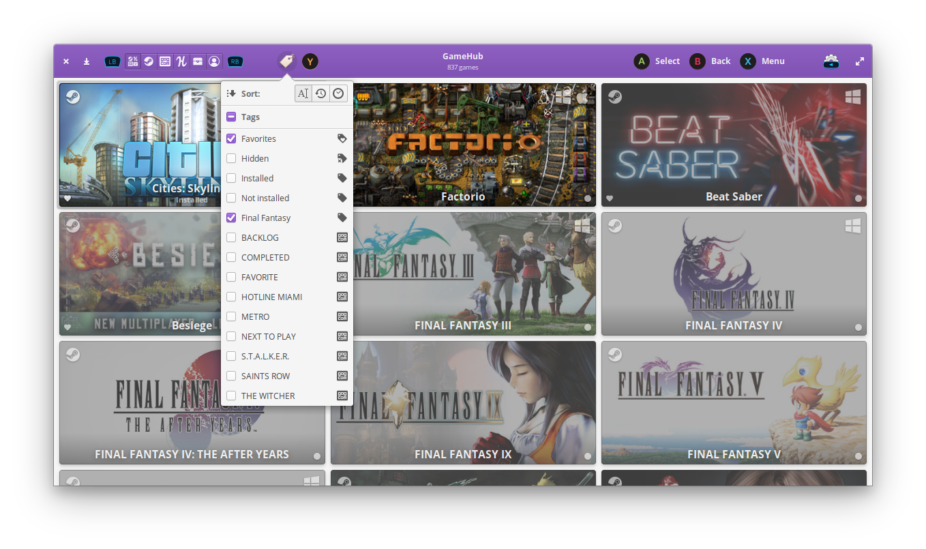Filter library to Humble Bundle games
The image size is (926, 549).
181,61
